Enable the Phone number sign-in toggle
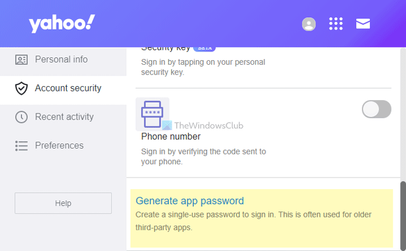The image size is (406, 251). [x=376, y=109]
